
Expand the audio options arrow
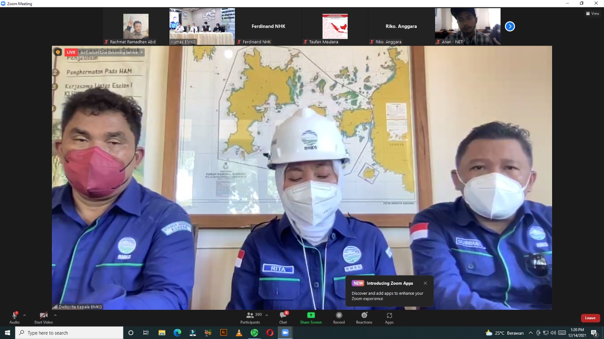25,315
